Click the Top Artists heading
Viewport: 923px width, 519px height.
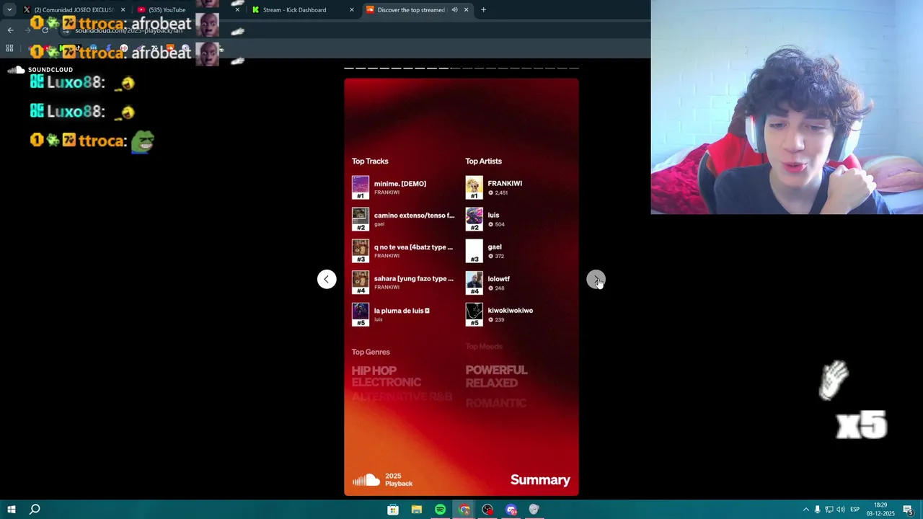click(483, 161)
